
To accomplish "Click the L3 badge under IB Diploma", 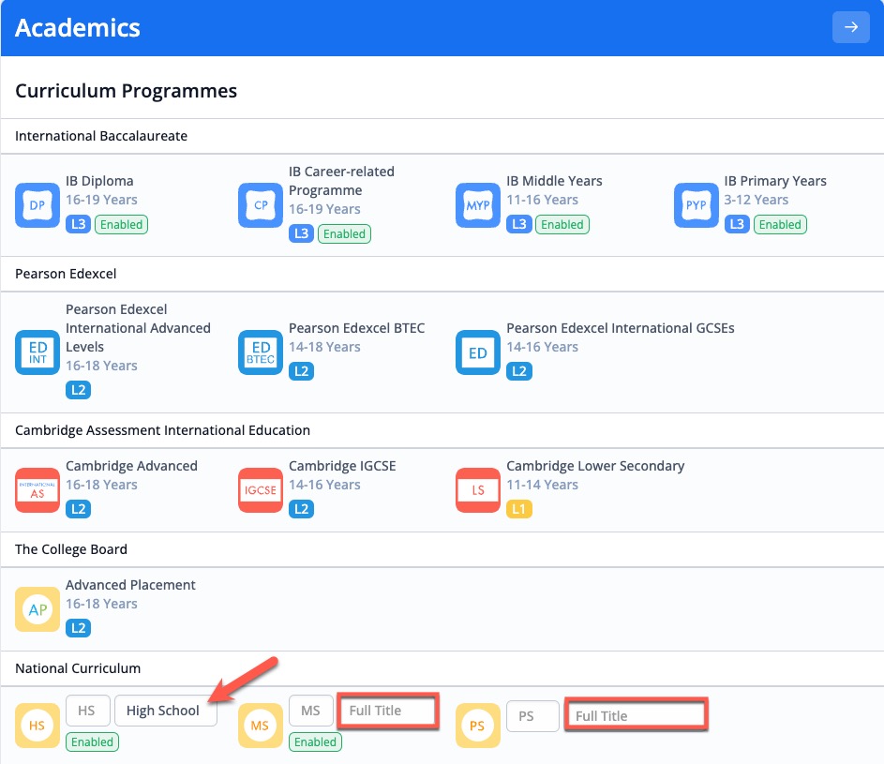I will coord(79,224).
